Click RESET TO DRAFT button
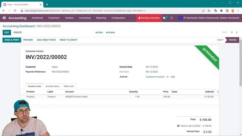Screen dimensions: 242x136 (x=69, y=40)
